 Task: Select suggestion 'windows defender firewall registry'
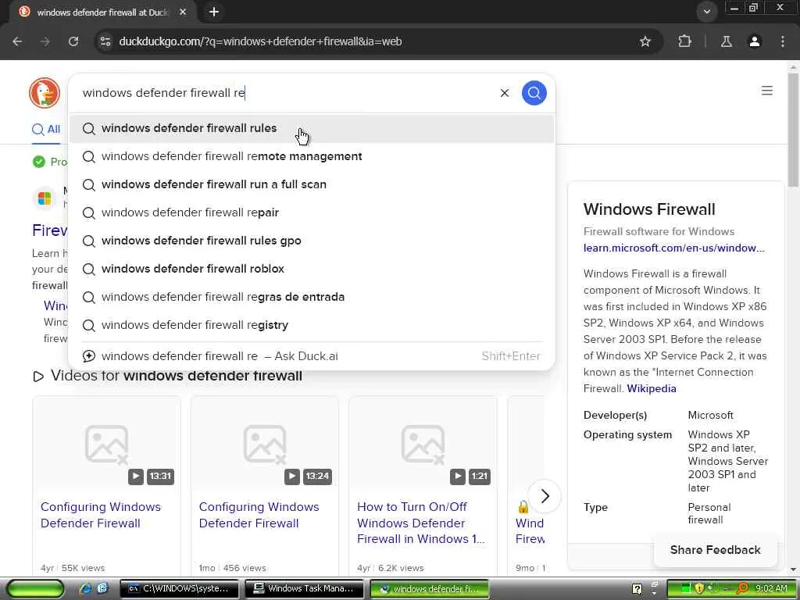point(312,325)
